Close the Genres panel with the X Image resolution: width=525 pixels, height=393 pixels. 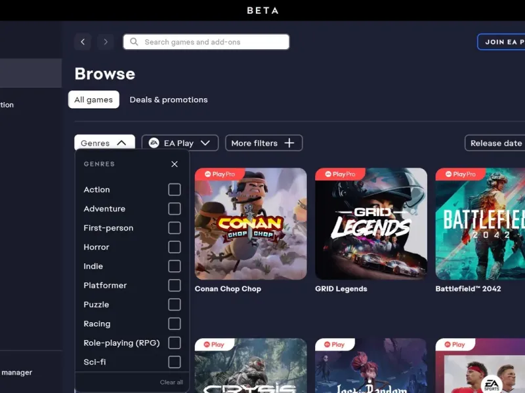pyautogui.click(x=175, y=164)
